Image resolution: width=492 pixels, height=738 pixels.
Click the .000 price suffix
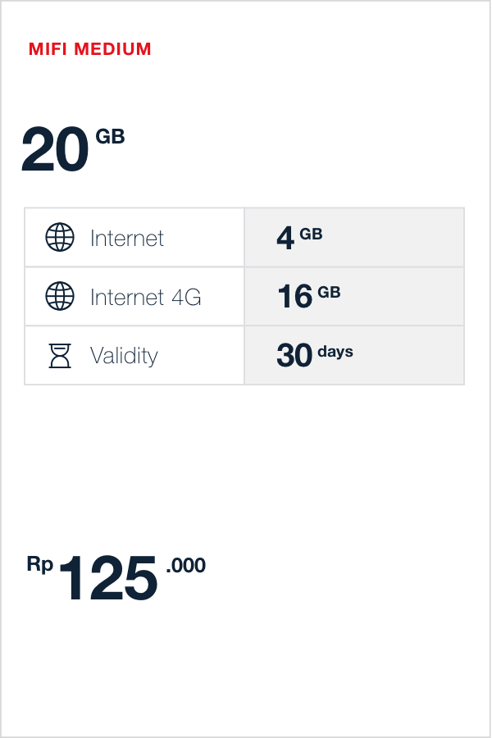(186, 565)
